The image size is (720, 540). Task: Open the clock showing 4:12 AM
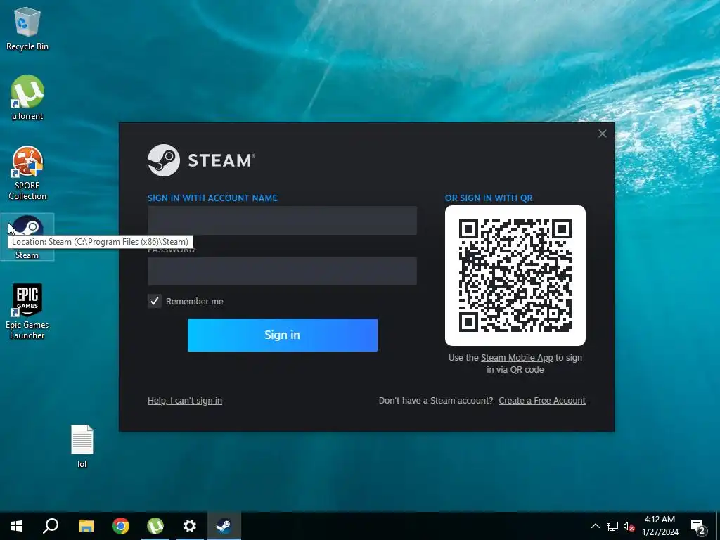[660, 526]
